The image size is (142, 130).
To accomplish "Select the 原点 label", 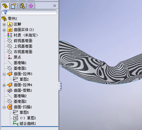I will coord(17,57).
